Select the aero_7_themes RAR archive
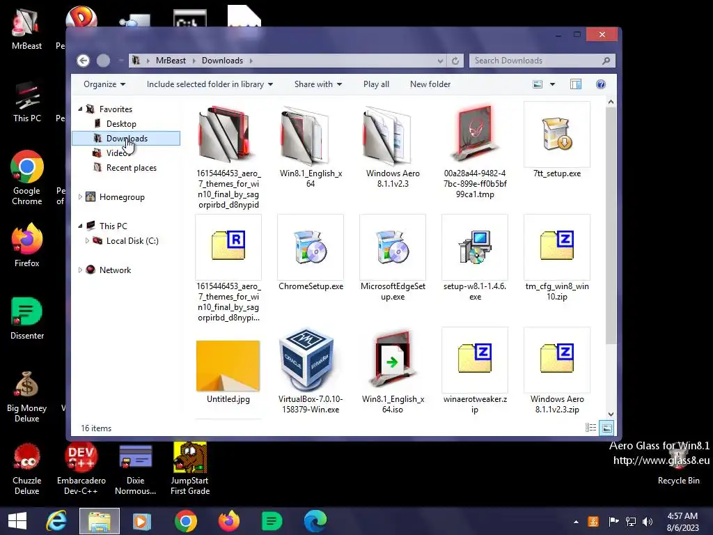 (228, 268)
